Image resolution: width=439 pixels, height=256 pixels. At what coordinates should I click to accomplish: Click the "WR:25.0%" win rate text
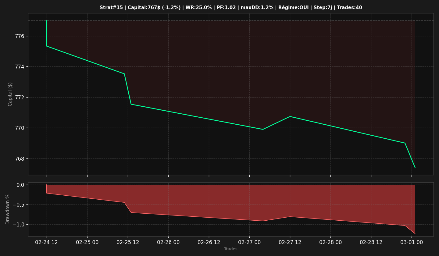click(199, 8)
